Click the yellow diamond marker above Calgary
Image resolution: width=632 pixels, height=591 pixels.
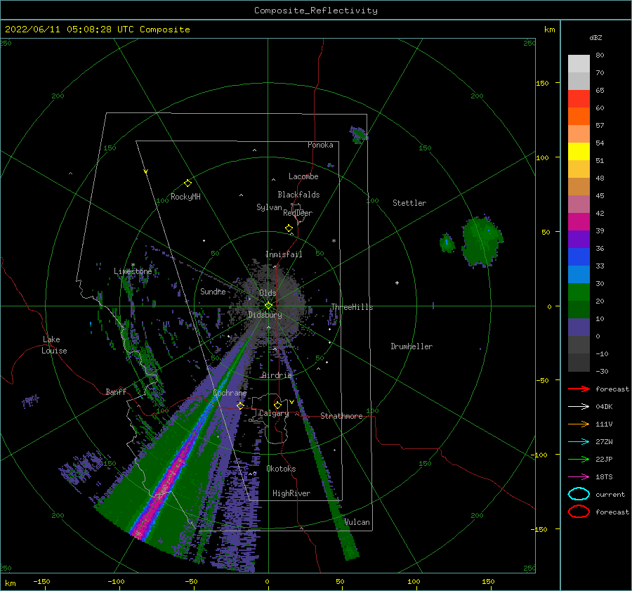(277, 405)
